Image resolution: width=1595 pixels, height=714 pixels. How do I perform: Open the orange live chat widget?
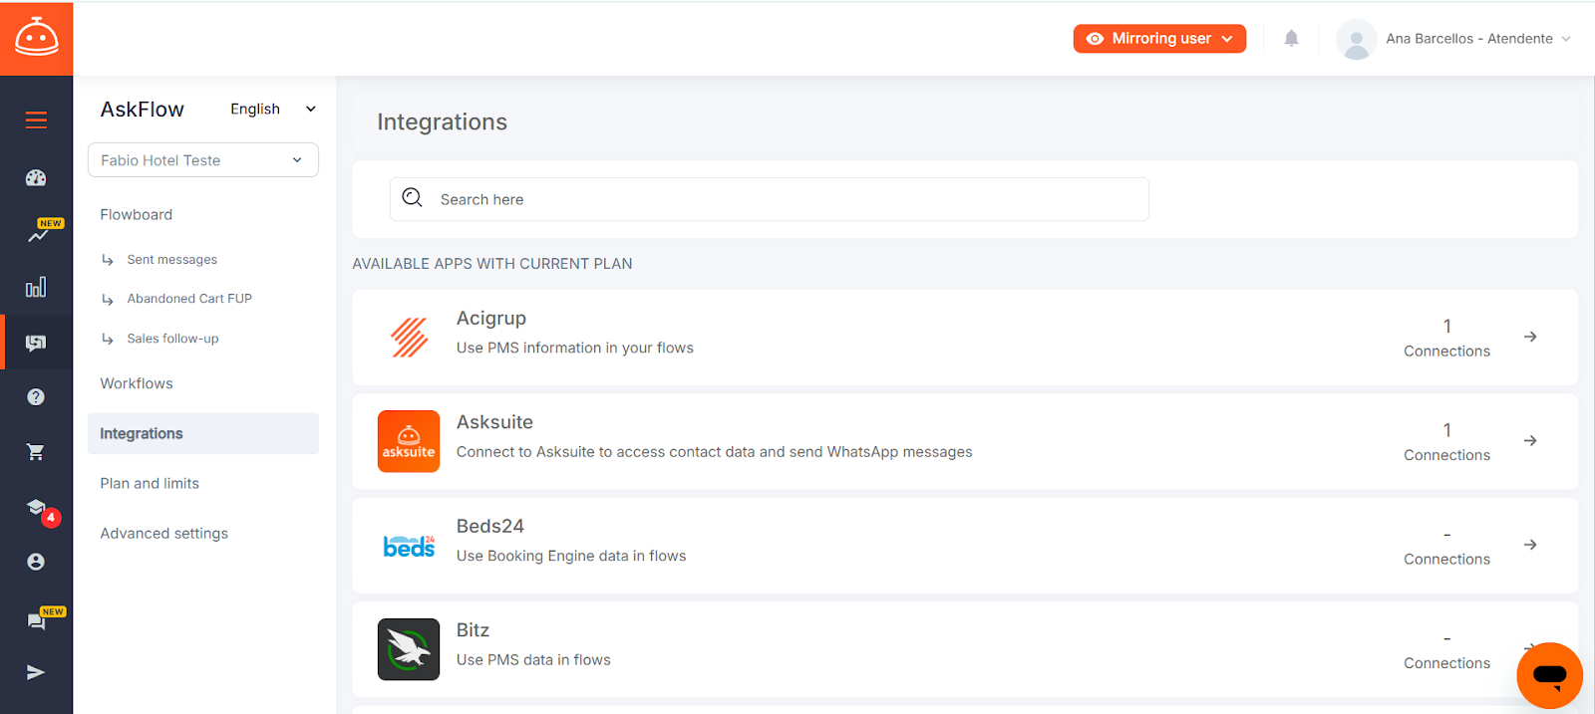[x=1549, y=675]
